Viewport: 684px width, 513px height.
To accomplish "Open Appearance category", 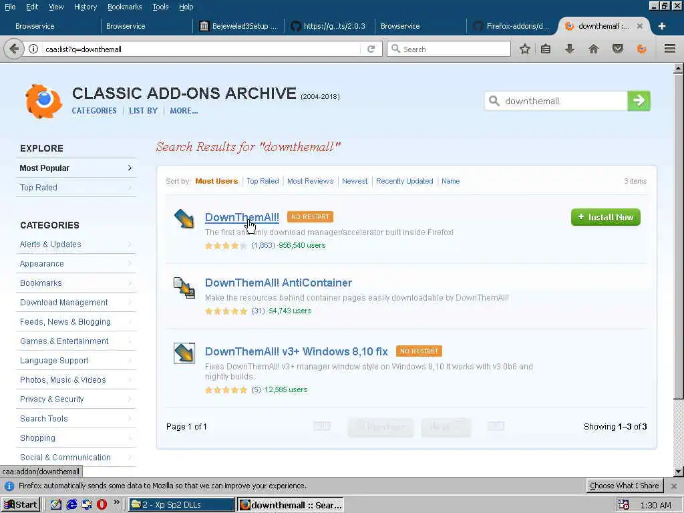I will point(76,263).
